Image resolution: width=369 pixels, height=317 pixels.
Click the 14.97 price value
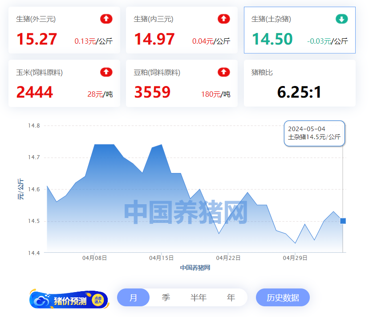154,39
